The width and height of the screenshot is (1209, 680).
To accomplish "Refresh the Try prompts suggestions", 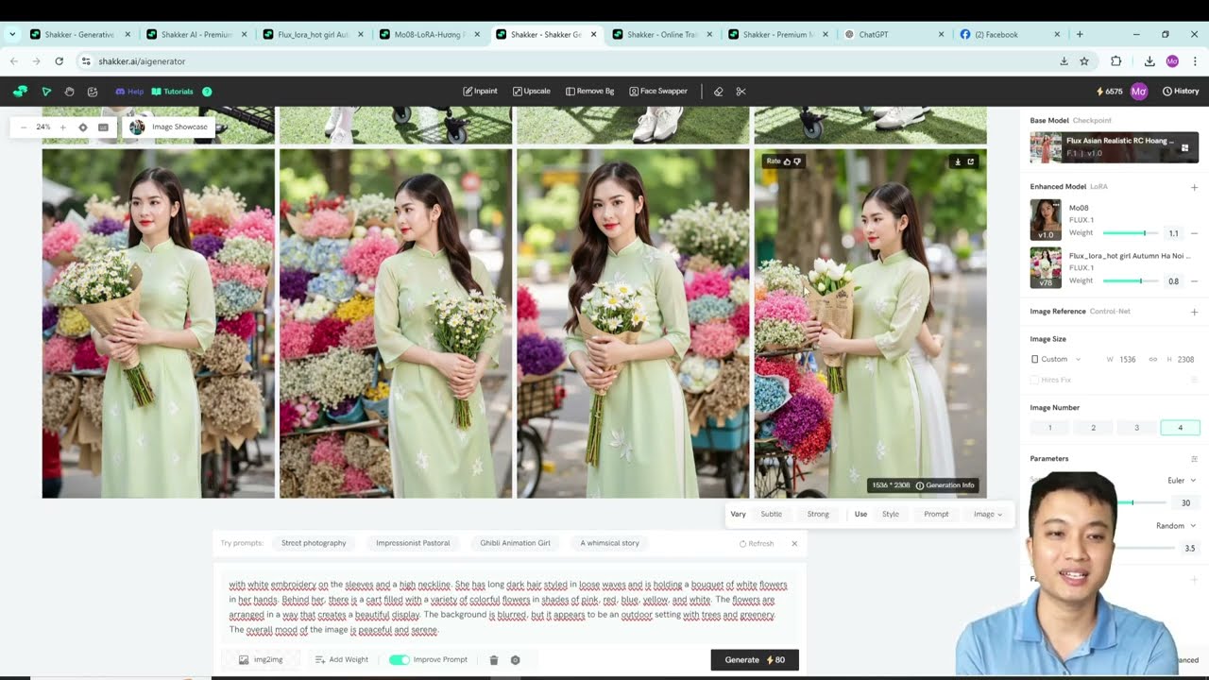I will tap(757, 543).
